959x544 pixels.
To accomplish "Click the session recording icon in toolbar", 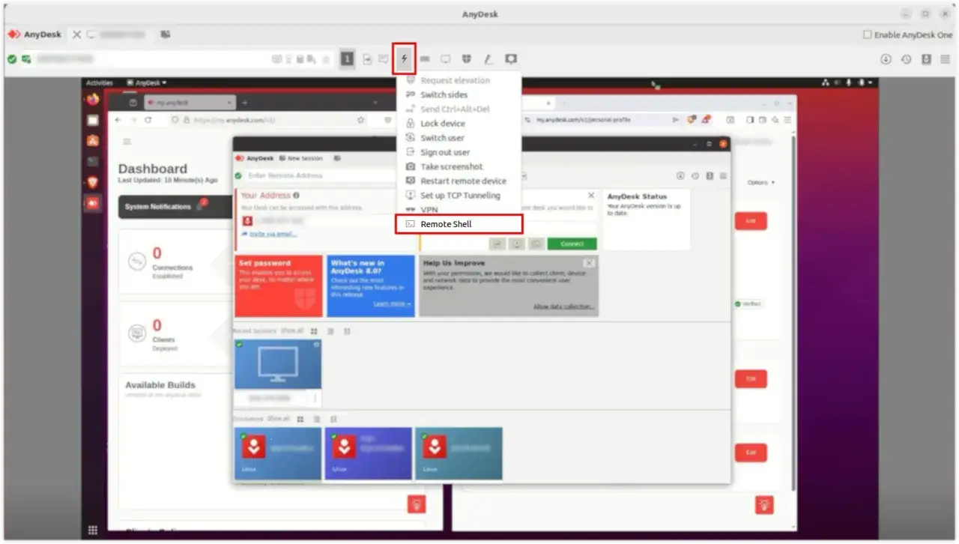I will 510,59.
